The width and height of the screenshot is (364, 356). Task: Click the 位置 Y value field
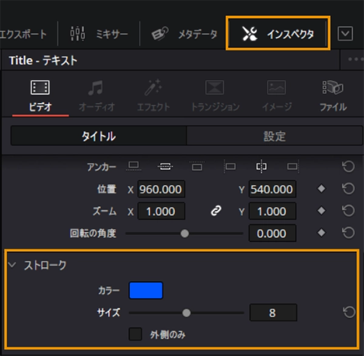point(272,189)
